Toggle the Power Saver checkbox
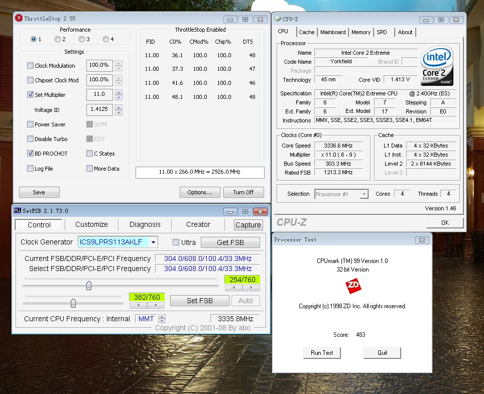484x394 pixels. 30,124
